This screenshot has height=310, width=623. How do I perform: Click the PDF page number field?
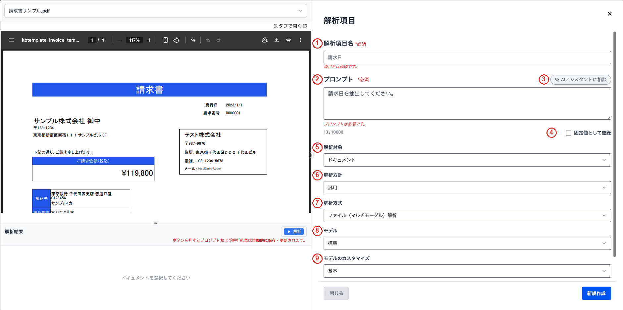[92, 40]
